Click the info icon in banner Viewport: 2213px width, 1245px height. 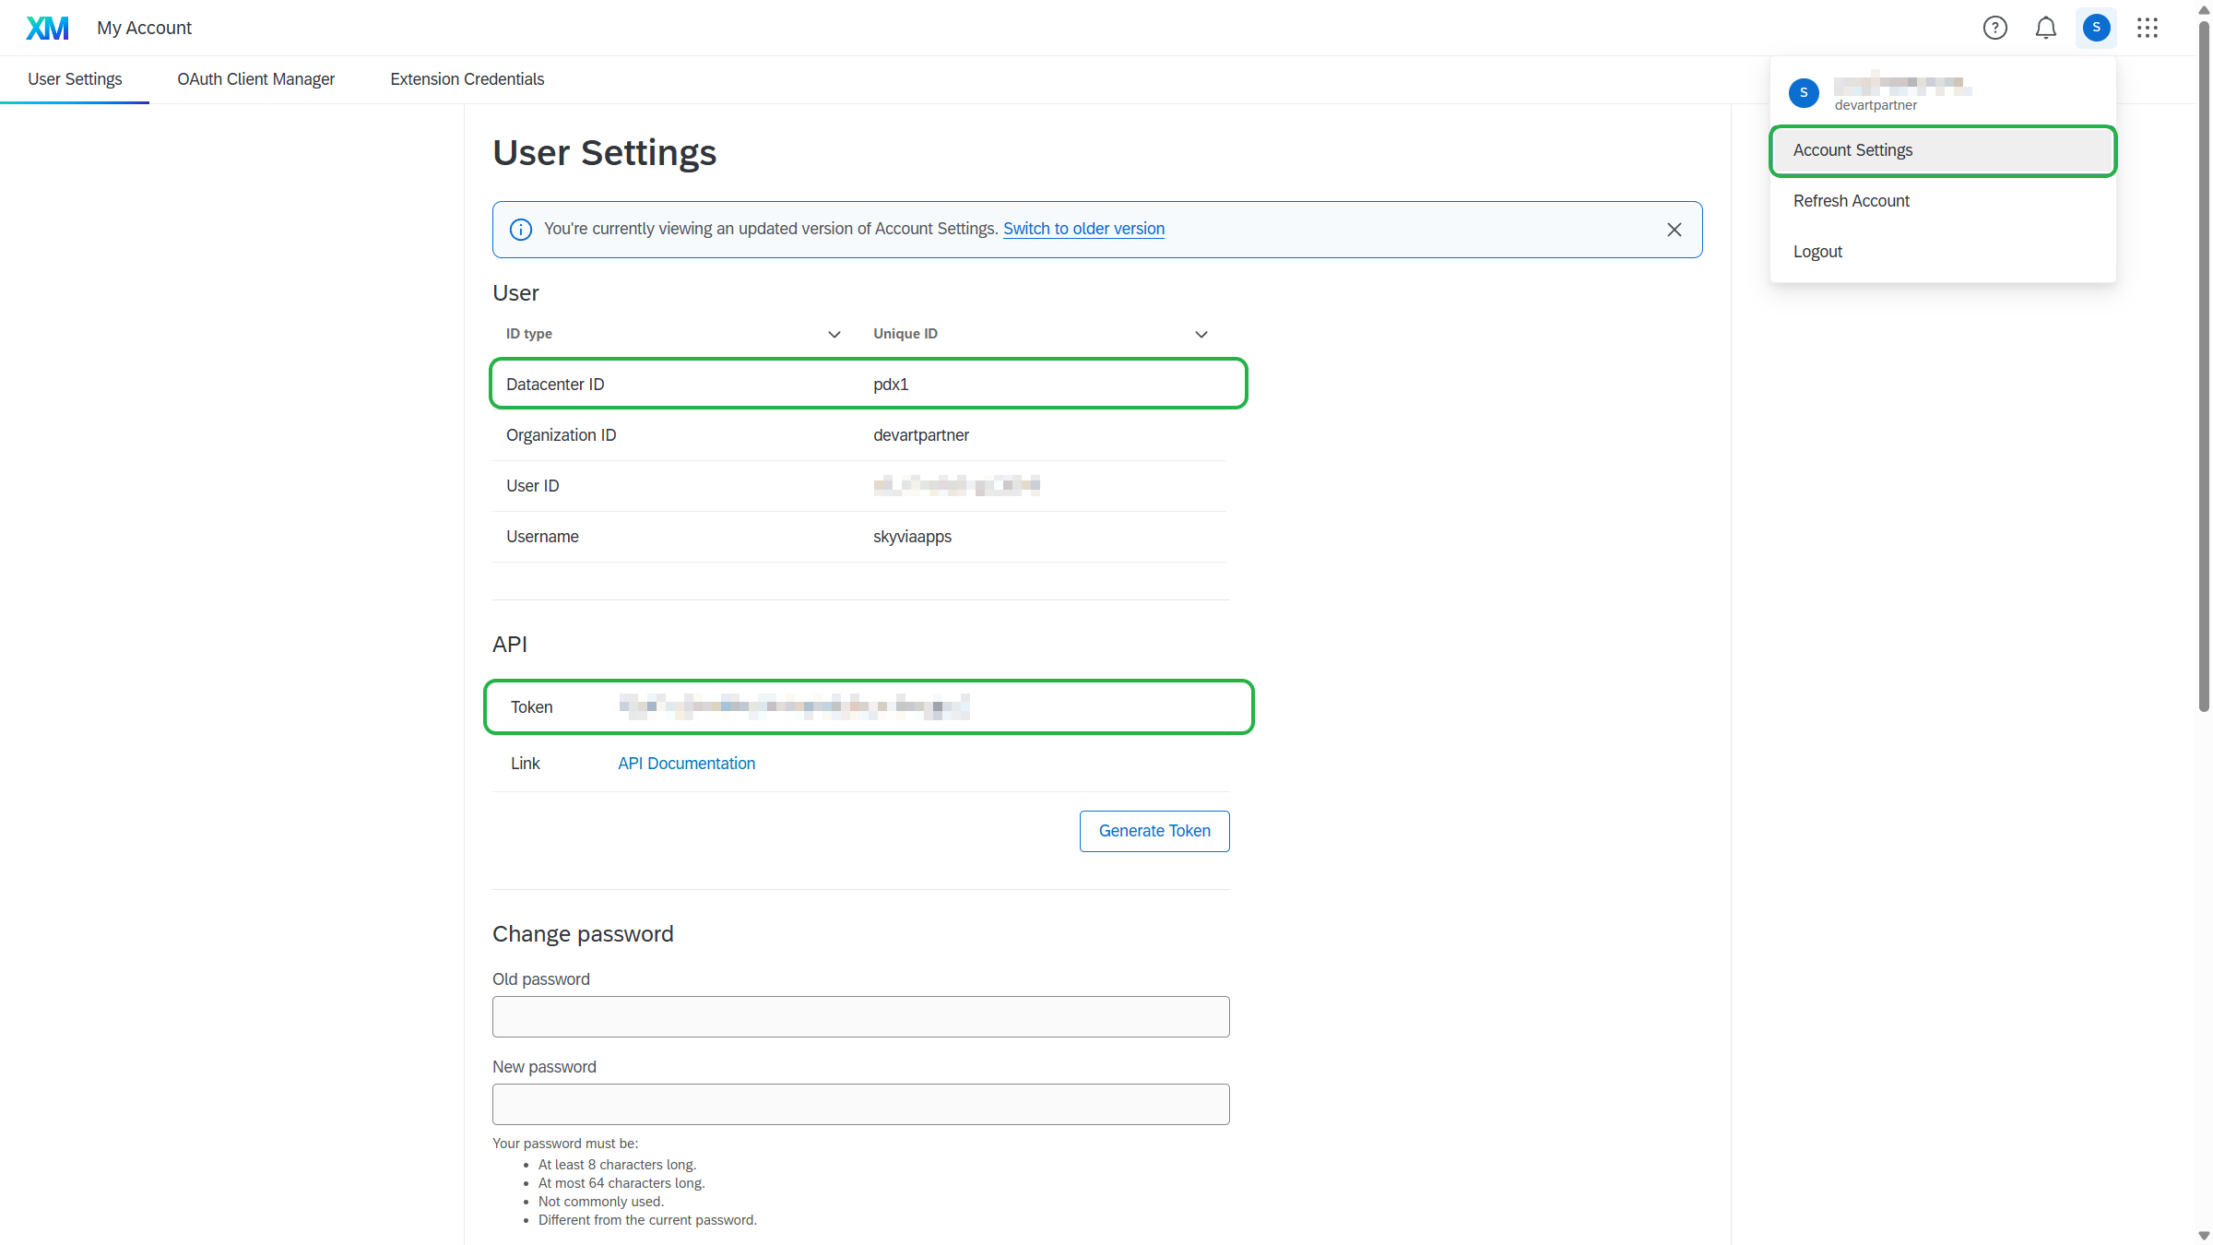pos(521,230)
